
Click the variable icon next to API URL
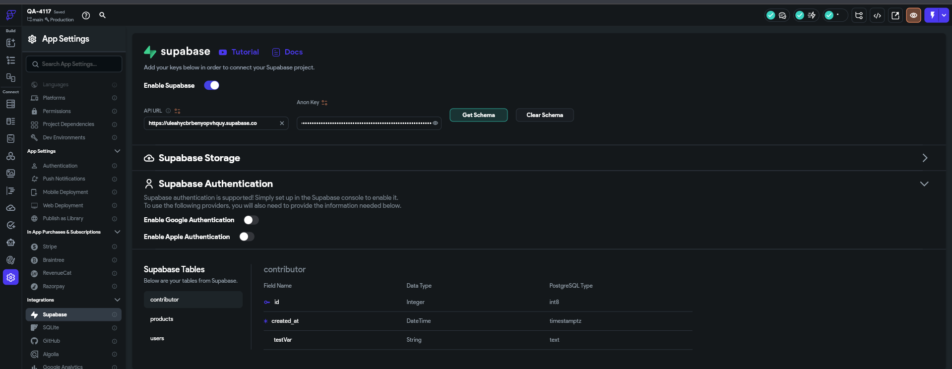click(x=178, y=111)
